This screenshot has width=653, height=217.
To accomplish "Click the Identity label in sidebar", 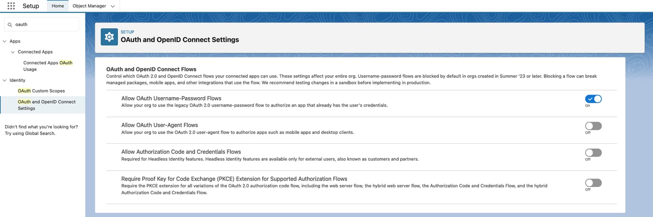I will point(17,80).
